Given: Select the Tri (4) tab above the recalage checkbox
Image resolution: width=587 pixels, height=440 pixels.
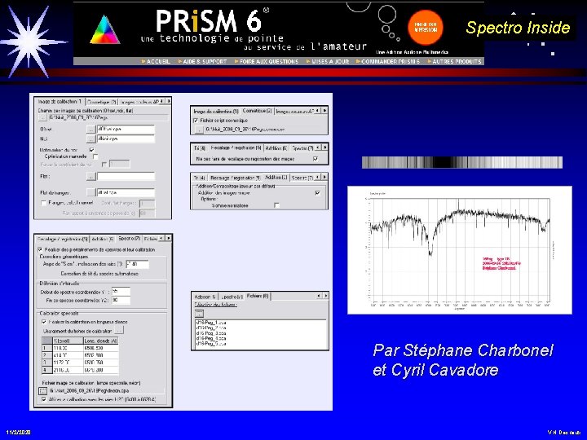Looking at the screenshot, I should pos(200,148).
